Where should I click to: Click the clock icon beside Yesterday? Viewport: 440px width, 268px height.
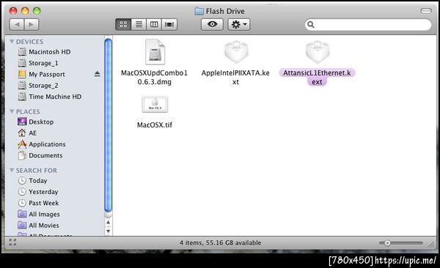pos(22,192)
